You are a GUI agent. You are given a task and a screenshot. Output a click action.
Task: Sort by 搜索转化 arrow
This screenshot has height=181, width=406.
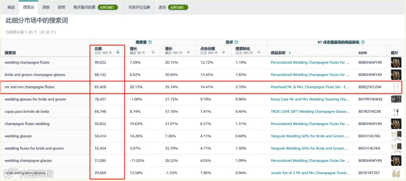[x=259, y=52]
